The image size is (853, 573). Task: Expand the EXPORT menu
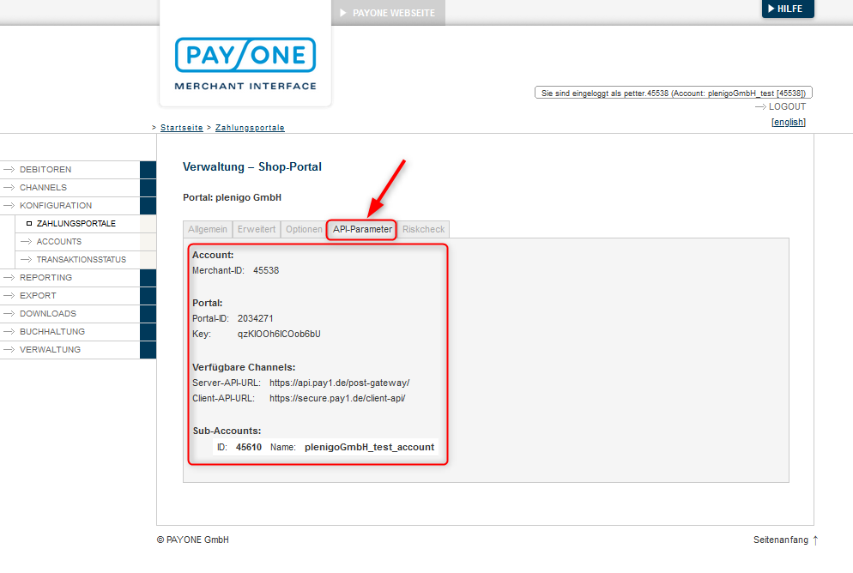[38, 295]
